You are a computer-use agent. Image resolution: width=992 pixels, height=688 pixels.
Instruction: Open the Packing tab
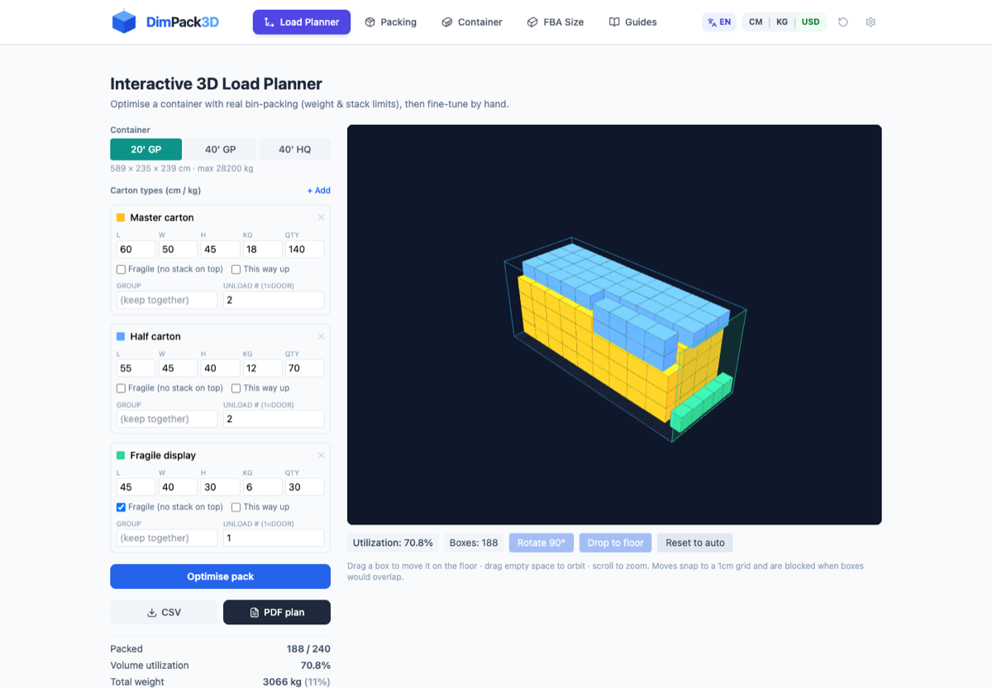pos(390,22)
